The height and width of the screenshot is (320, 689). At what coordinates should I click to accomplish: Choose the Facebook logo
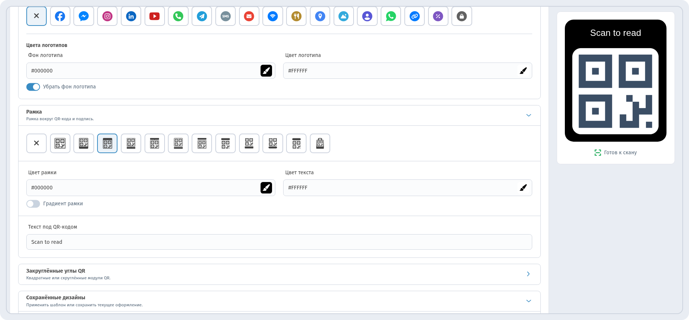60,16
